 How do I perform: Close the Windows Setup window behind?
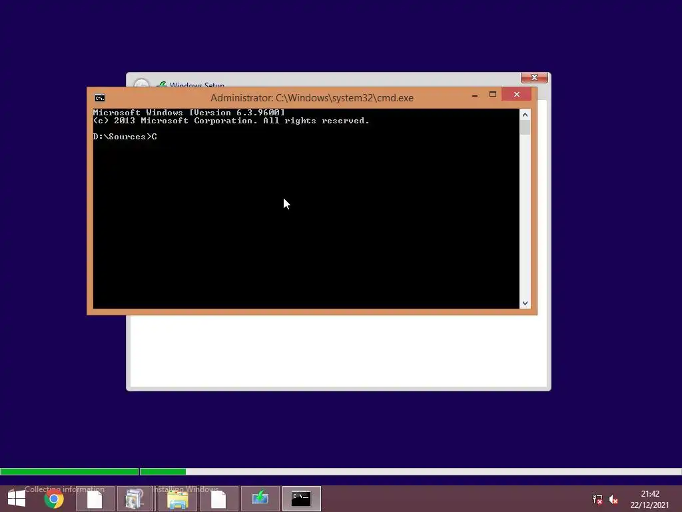click(x=534, y=77)
